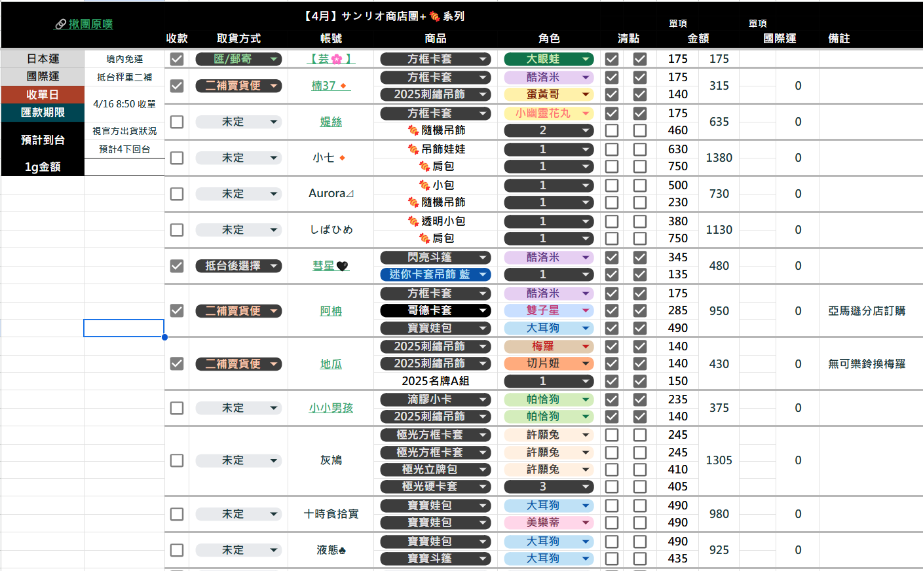
Task: Check 收款 checkbox for しばひめ
Action: (x=177, y=230)
